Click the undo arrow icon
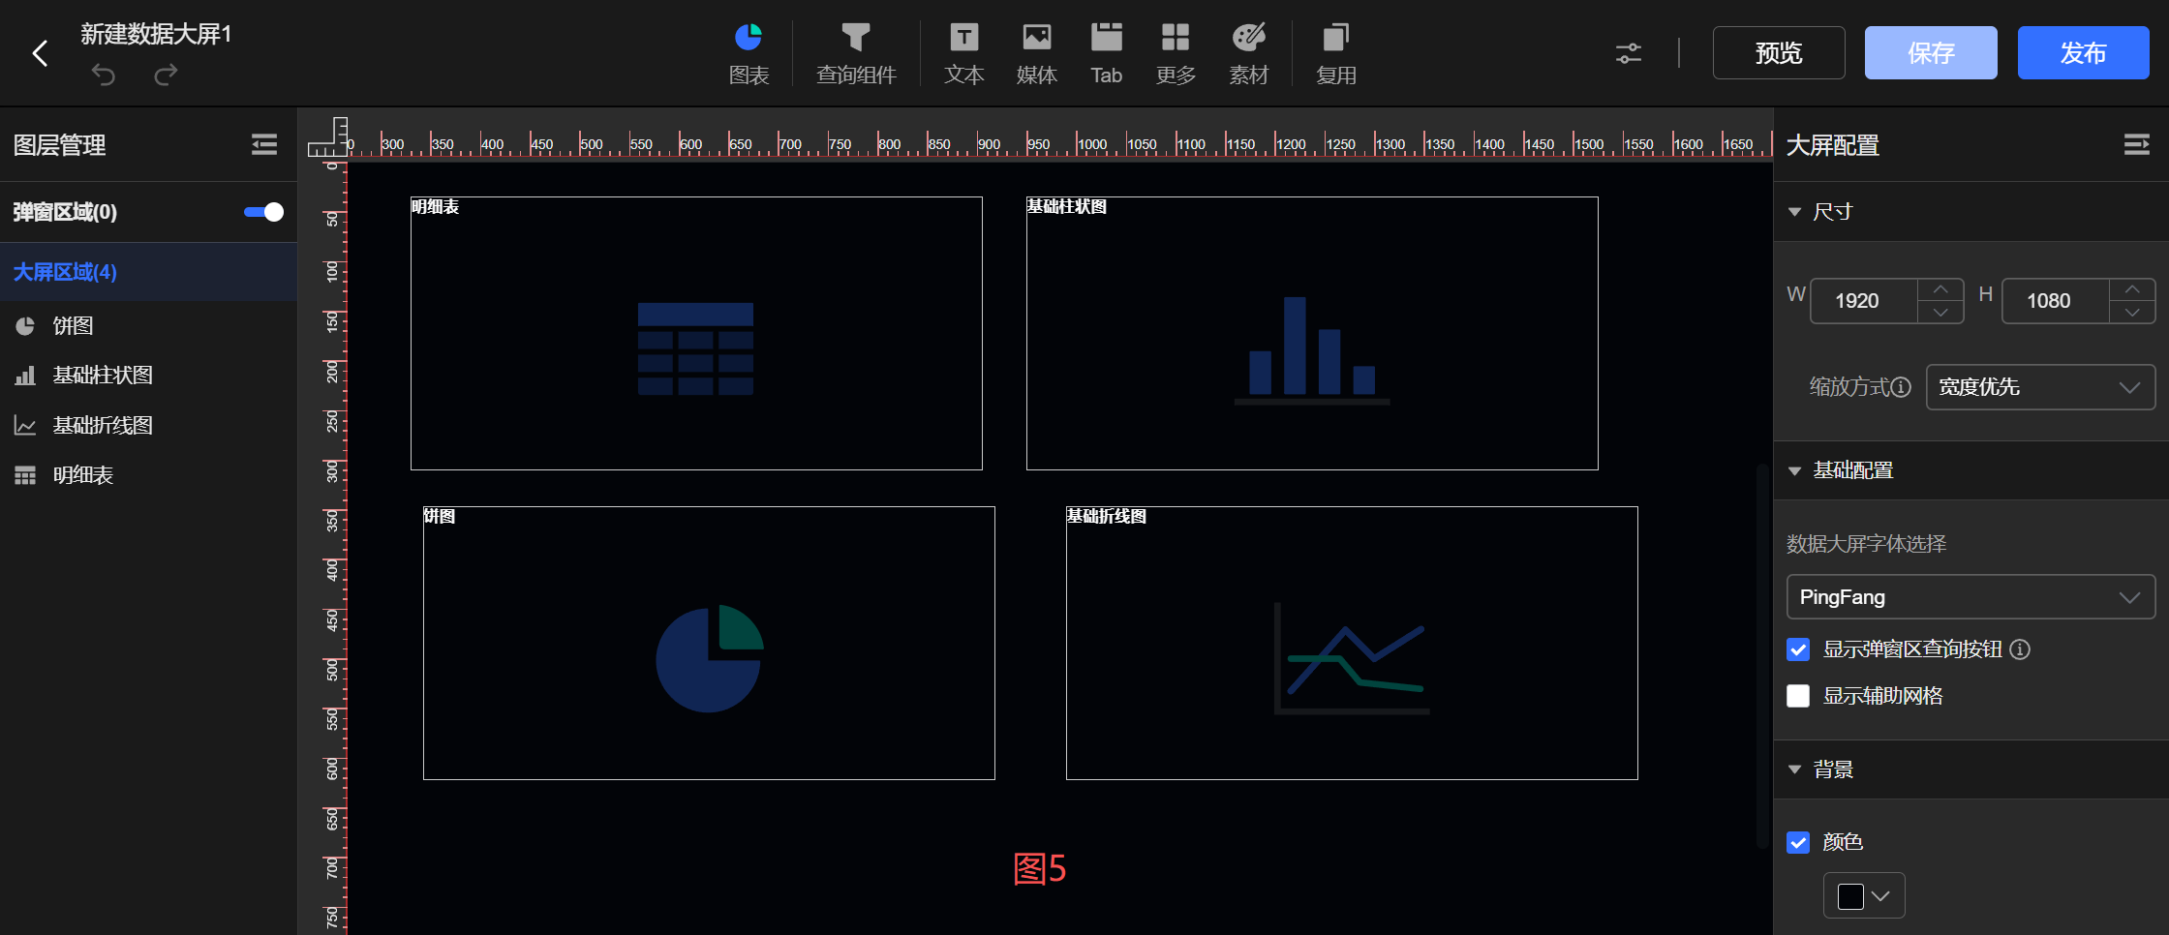2169x935 pixels. click(104, 75)
